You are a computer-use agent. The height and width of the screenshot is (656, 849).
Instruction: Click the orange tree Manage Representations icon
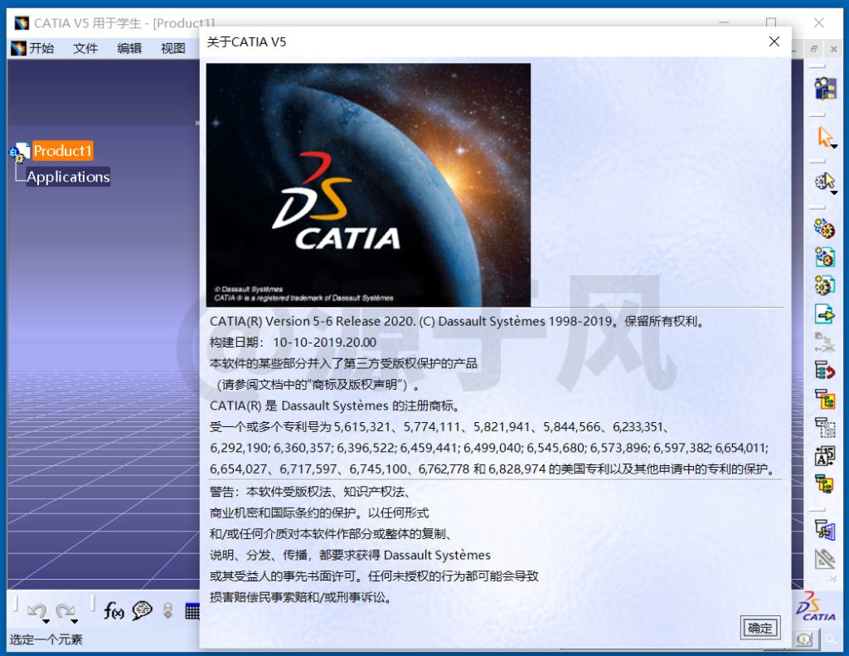pyautogui.click(x=825, y=483)
